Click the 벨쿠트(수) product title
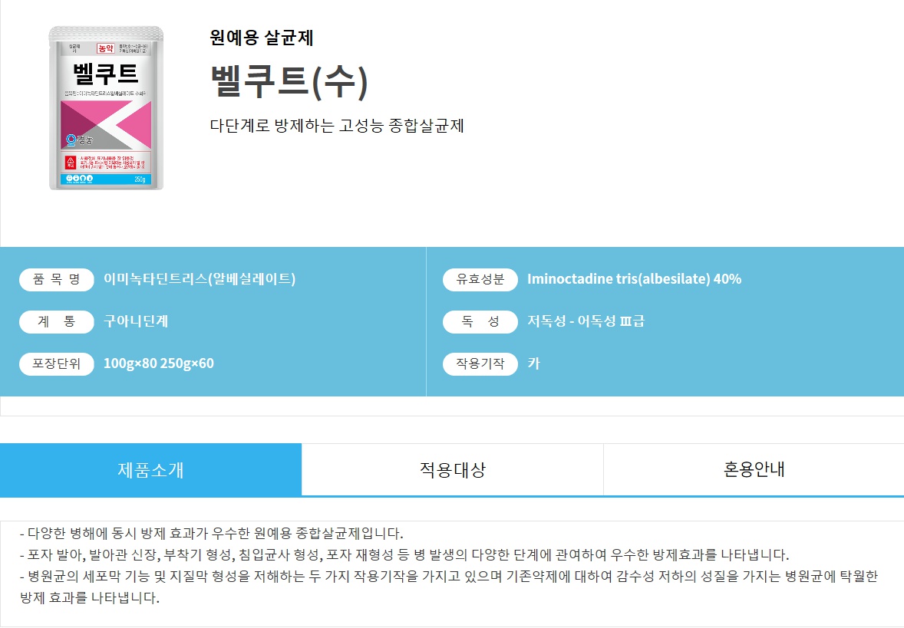This screenshot has height=628, width=904. (289, 81)
